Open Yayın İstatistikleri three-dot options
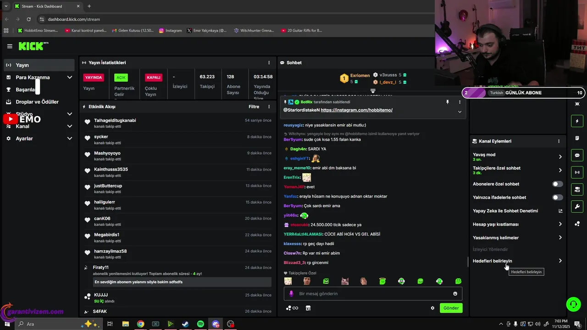Screen dimensions: 587x330 (269, 62)
